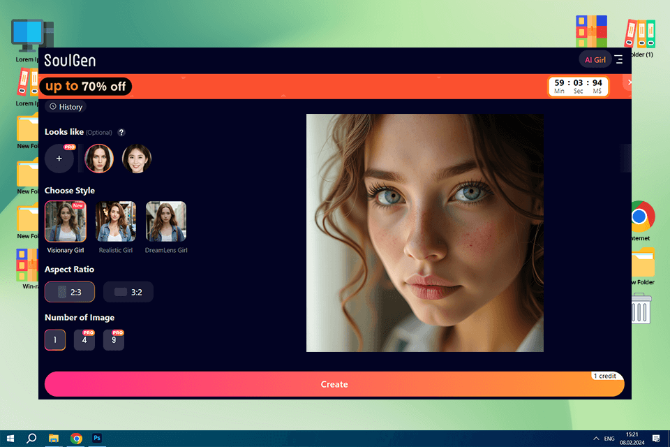Screen dimensions: 670x447
Task: Click the AI Girl mode button
Action: click(x=595, y=60)
